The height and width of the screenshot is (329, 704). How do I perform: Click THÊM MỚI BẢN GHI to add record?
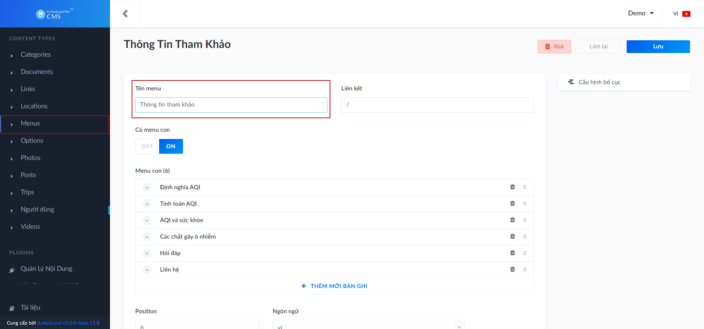tap(334, 286)
